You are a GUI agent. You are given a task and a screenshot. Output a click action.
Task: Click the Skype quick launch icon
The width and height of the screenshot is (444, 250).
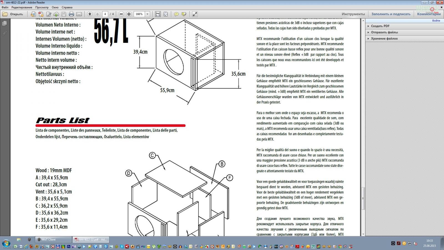pyautogui.click(x=122, y=246)
